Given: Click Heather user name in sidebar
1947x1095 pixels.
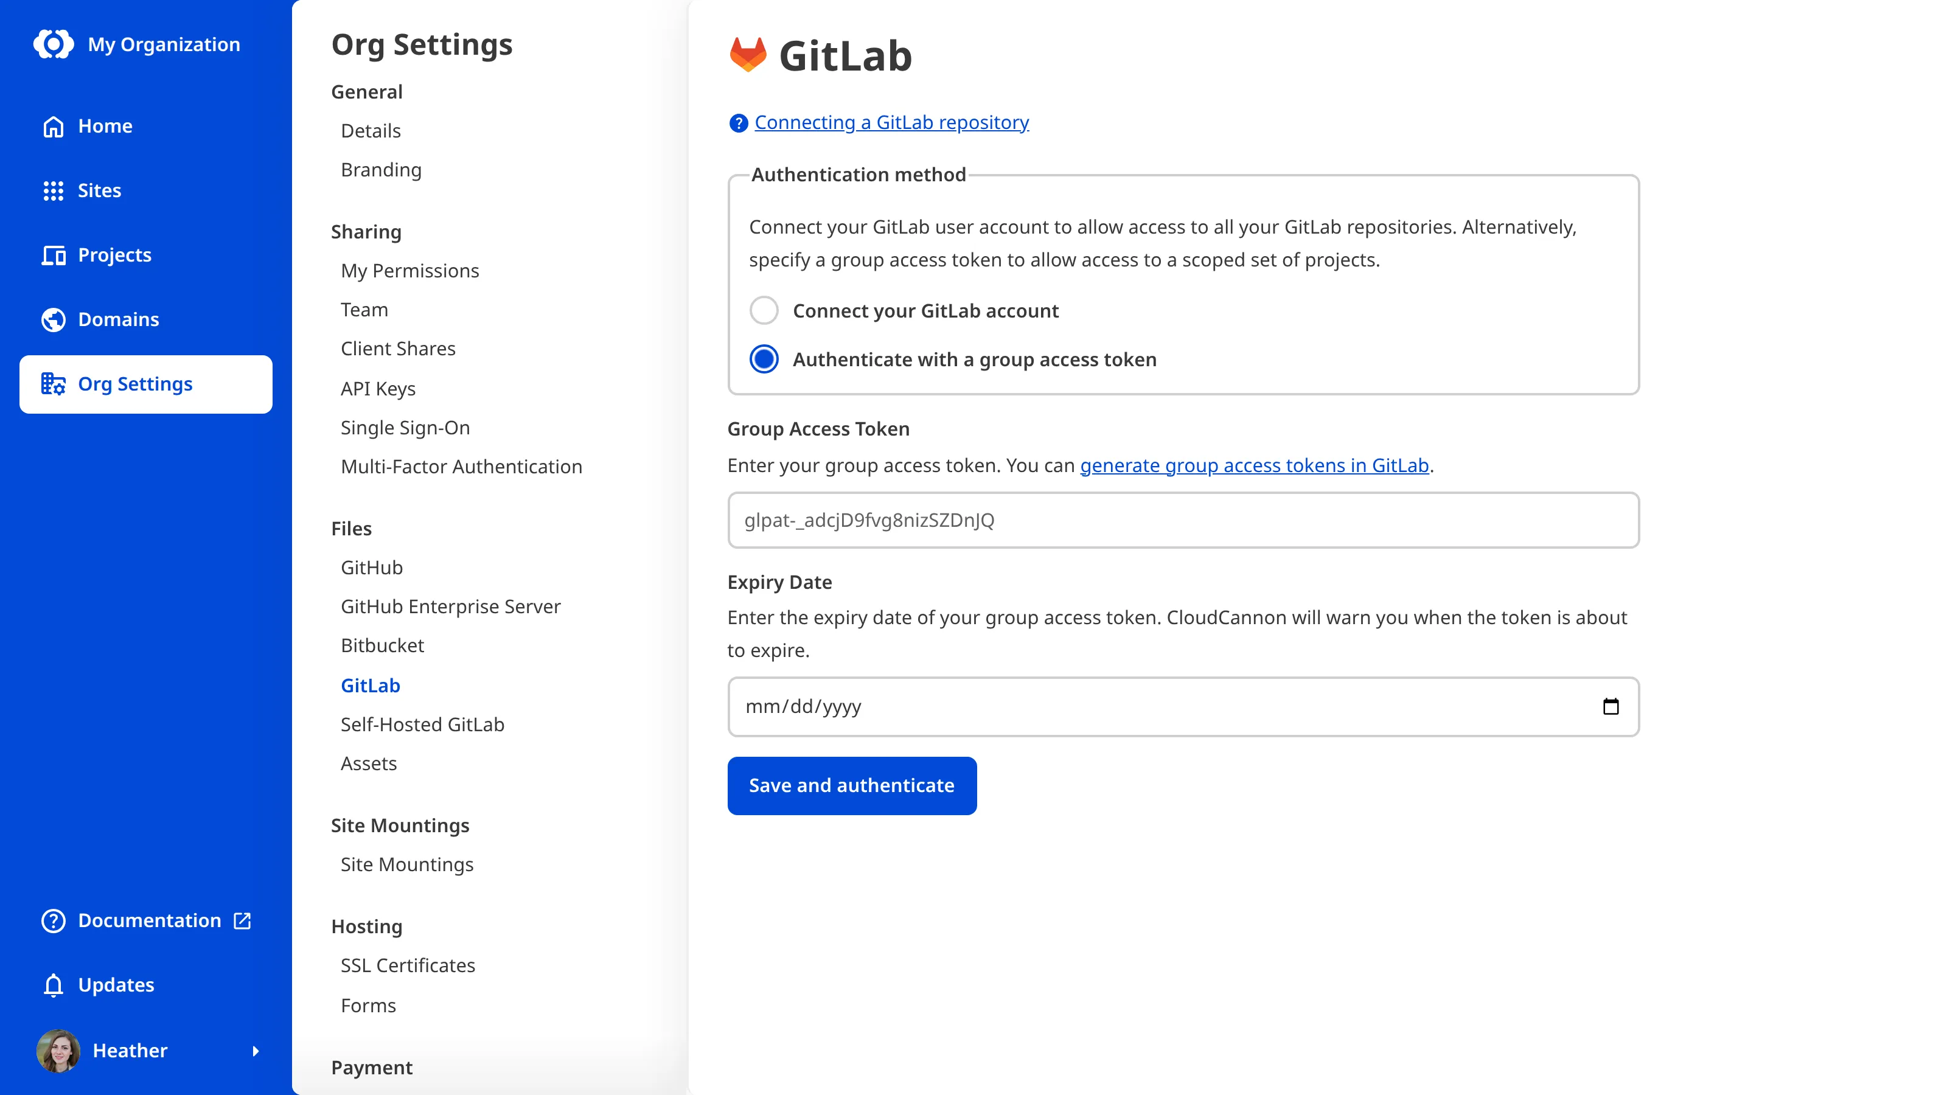Looking at the screenshot, I should pyautogui.click(x=130, y=1051).
